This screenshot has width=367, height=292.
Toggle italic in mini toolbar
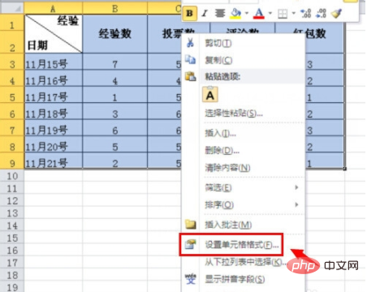coord(205,13)
